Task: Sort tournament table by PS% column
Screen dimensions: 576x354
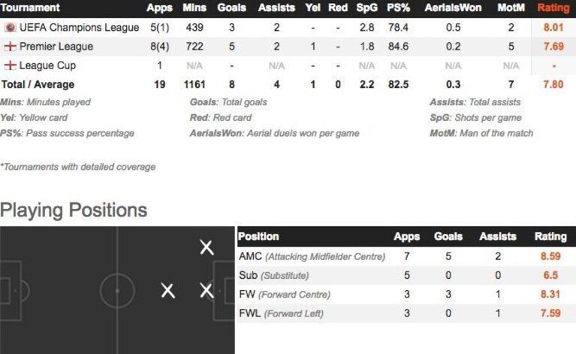Action: pos(398,8)
